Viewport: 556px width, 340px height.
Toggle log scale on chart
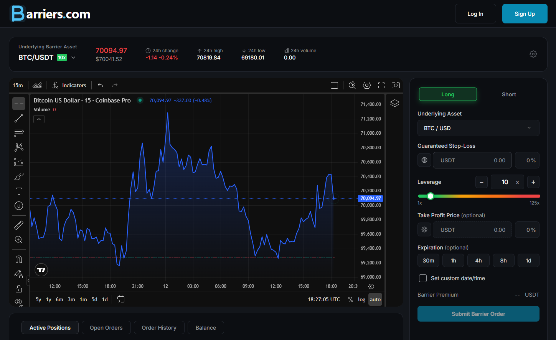[x=361, y=299]
